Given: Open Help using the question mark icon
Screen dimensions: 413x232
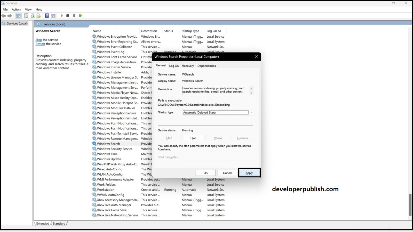Looking at the screenshot, I should click(47, 15).
